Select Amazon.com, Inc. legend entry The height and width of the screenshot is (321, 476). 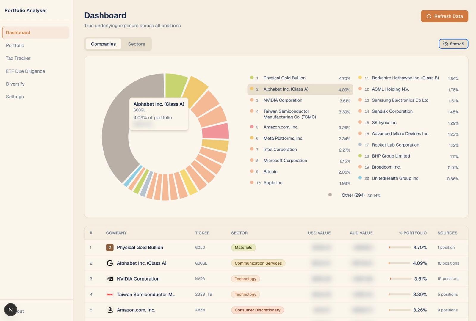pos(300,127)
